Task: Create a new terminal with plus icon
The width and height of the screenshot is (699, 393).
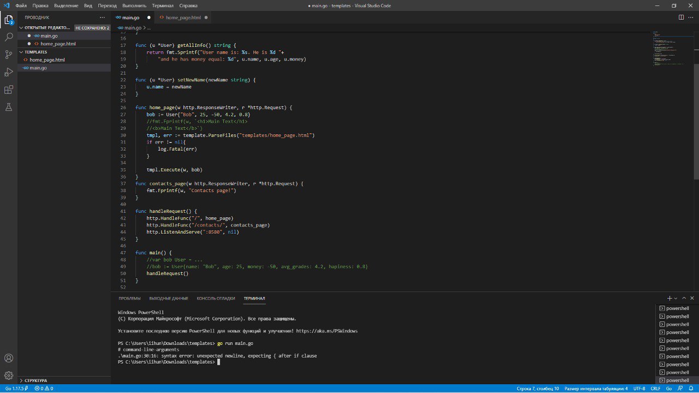Action: pos(670,298)
